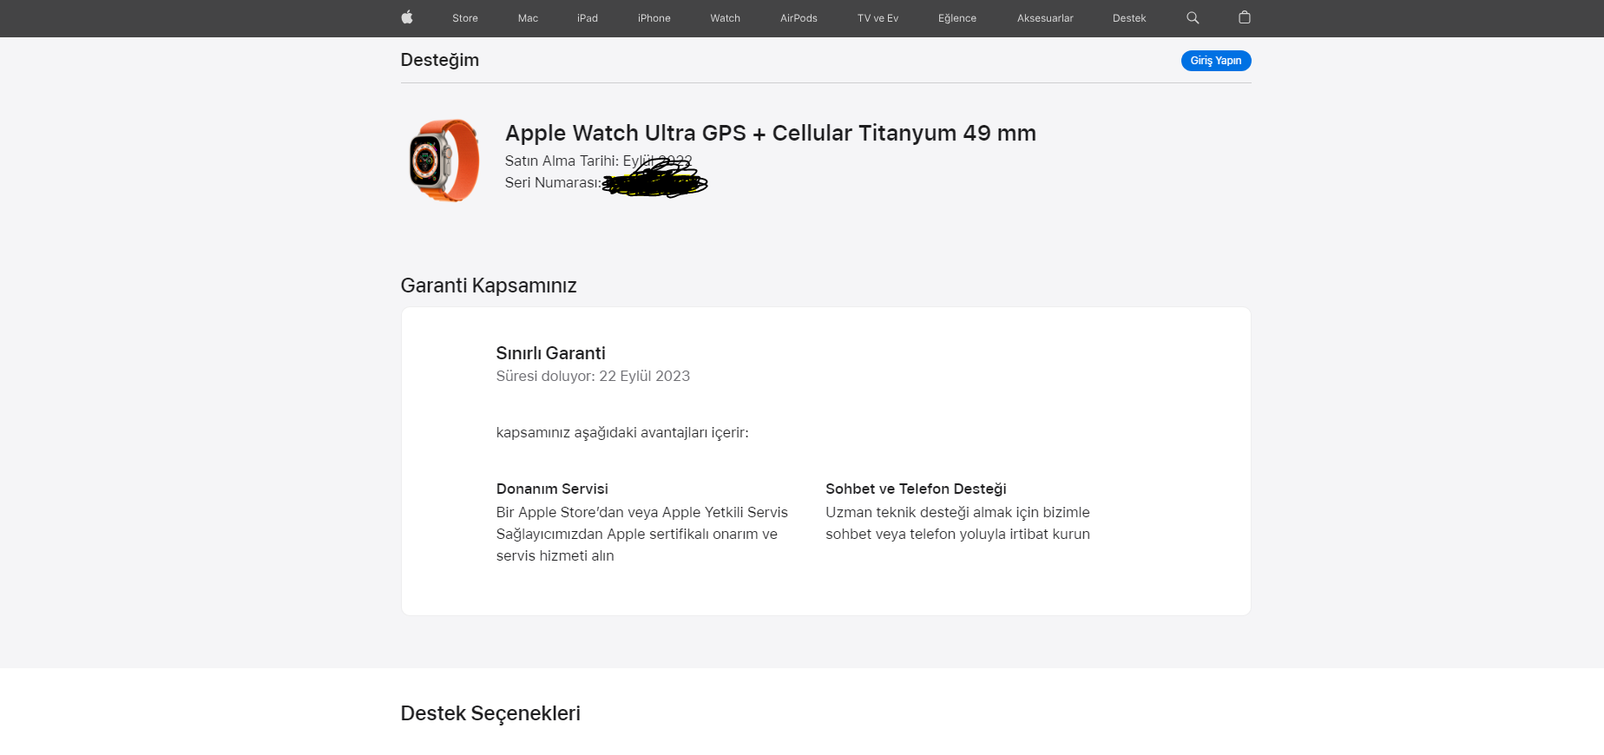Click the Desteğim page title
The width and height of the screenshot is (1604, 755).
[440, 60]
